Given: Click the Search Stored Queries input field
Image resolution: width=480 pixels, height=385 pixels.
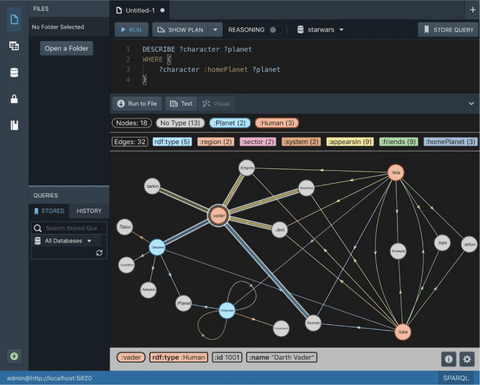Looking at the screenshot, I should click(73, 228).
